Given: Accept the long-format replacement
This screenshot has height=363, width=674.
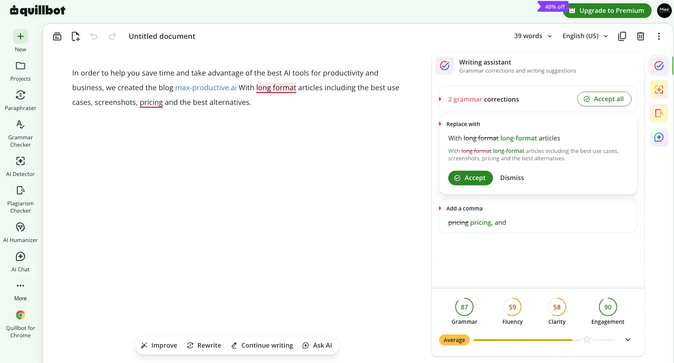Looking at the screenshot, I should (470, 178).
